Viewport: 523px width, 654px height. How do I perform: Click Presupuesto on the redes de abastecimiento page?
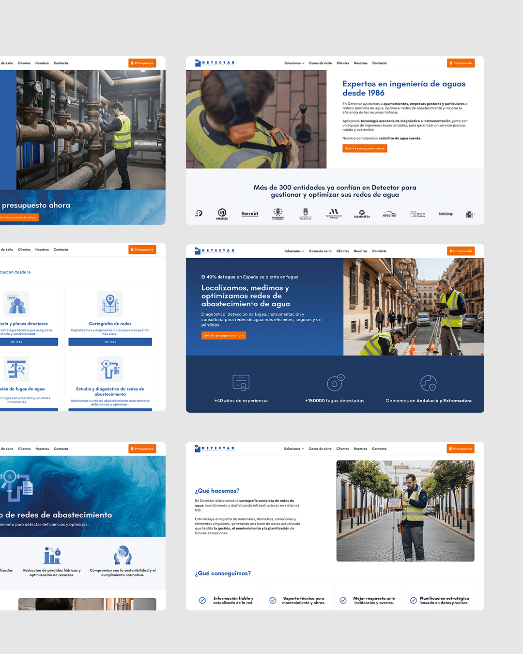pyautogui.click(x=142, y=449)
